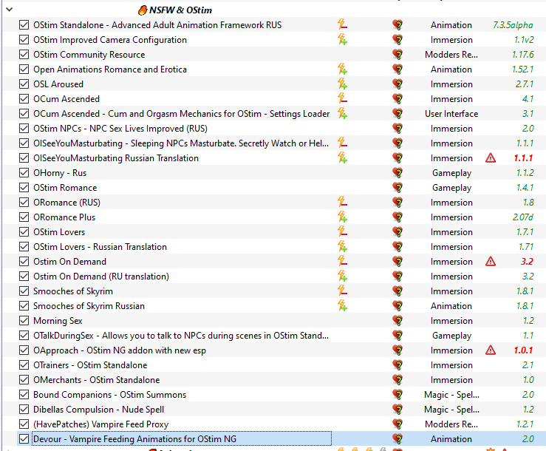Click red version 1.1.1 value
This screenshot has width=546, height=451.
coord(523,158)
